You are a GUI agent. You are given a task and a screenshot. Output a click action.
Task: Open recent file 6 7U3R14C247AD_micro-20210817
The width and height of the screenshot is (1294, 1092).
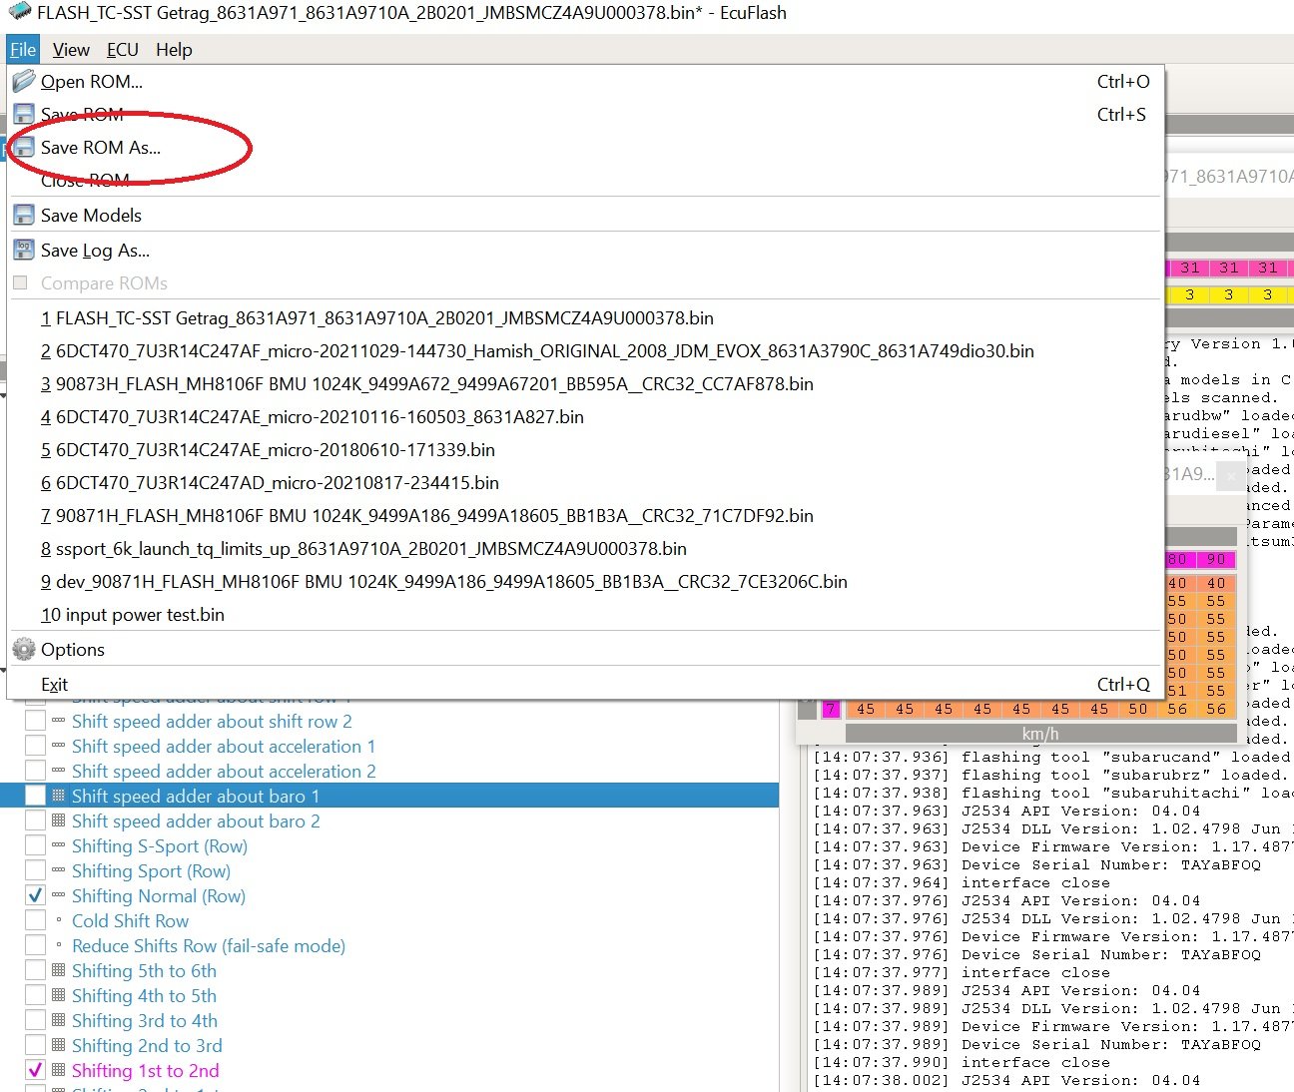585,482
